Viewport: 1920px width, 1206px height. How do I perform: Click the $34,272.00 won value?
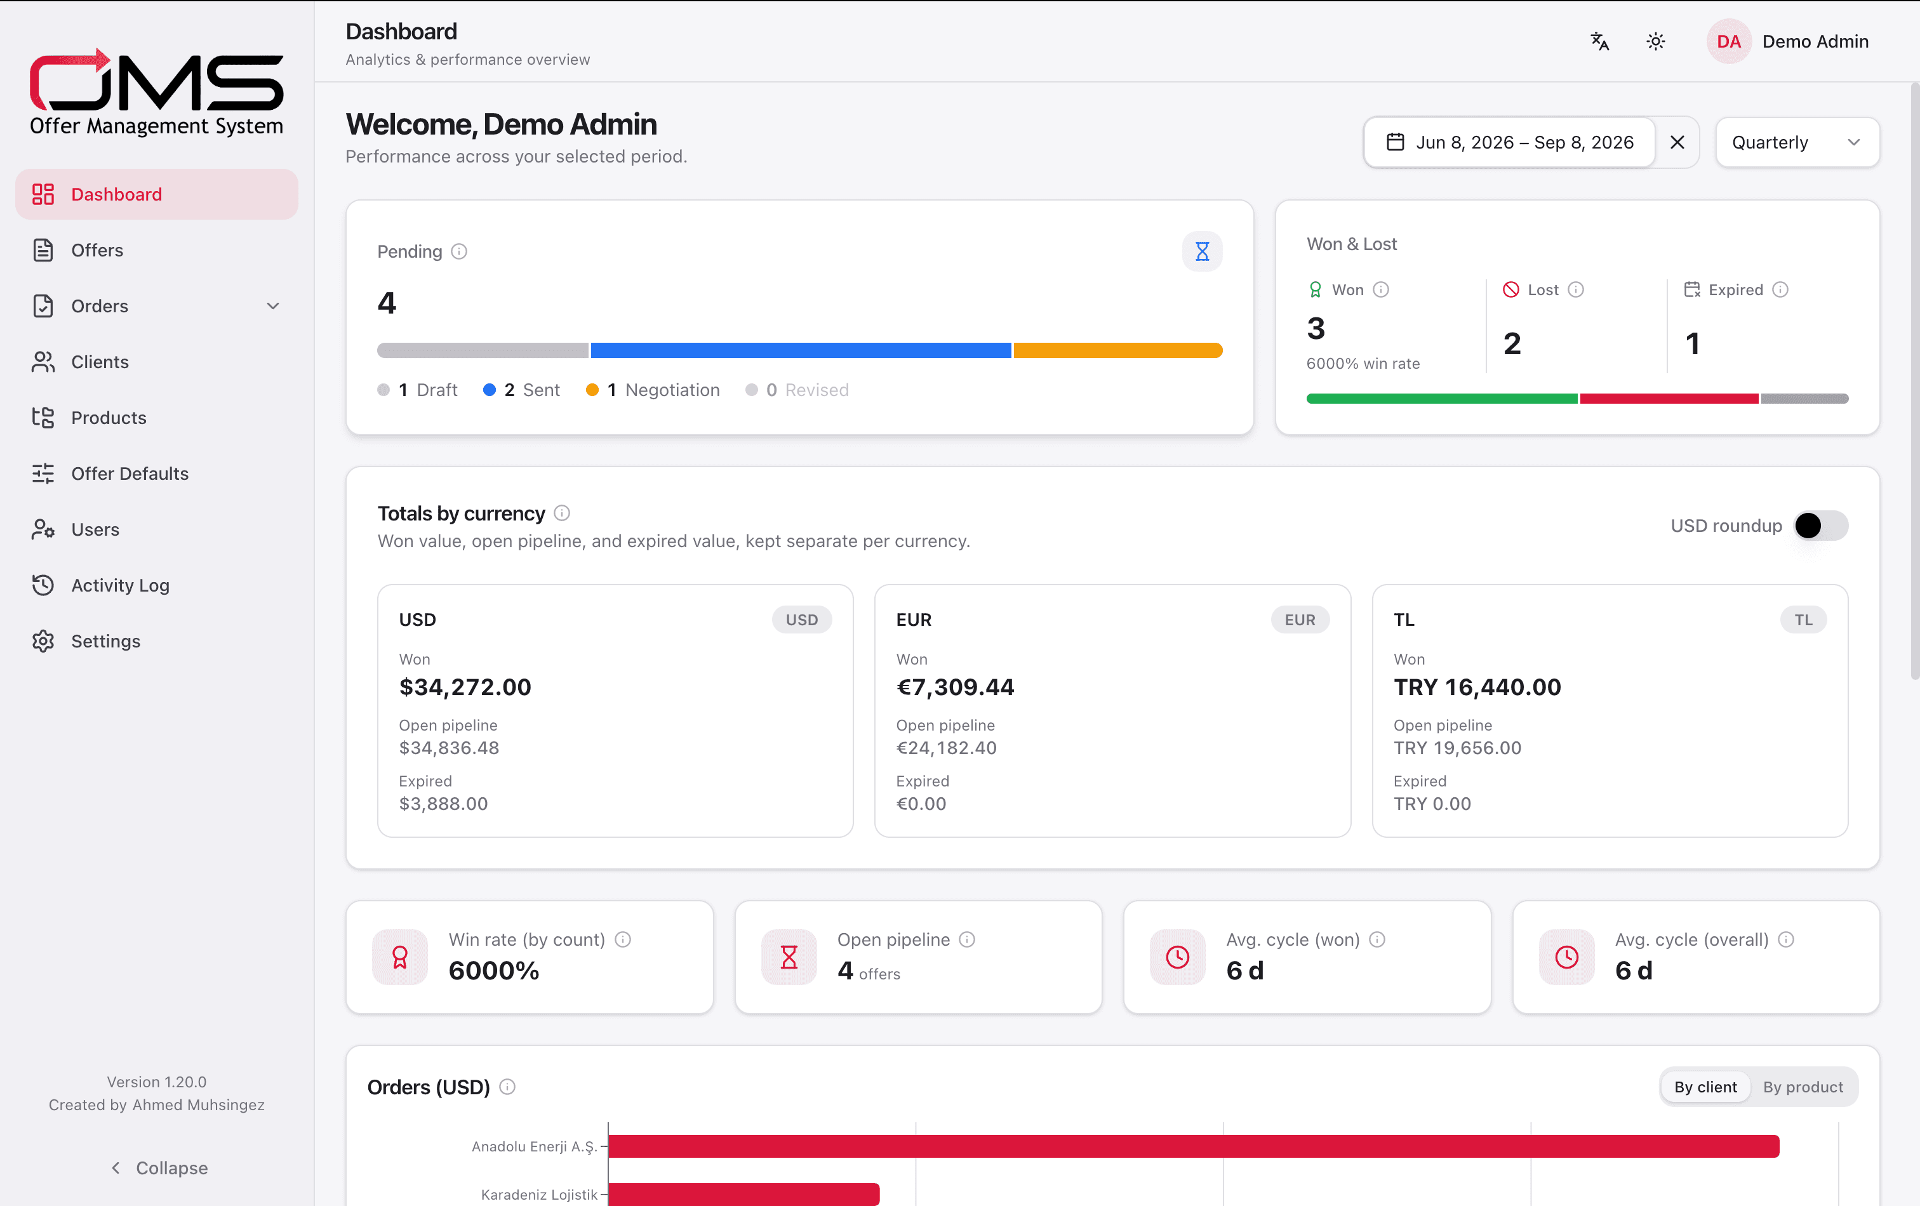tap(465, 686)
